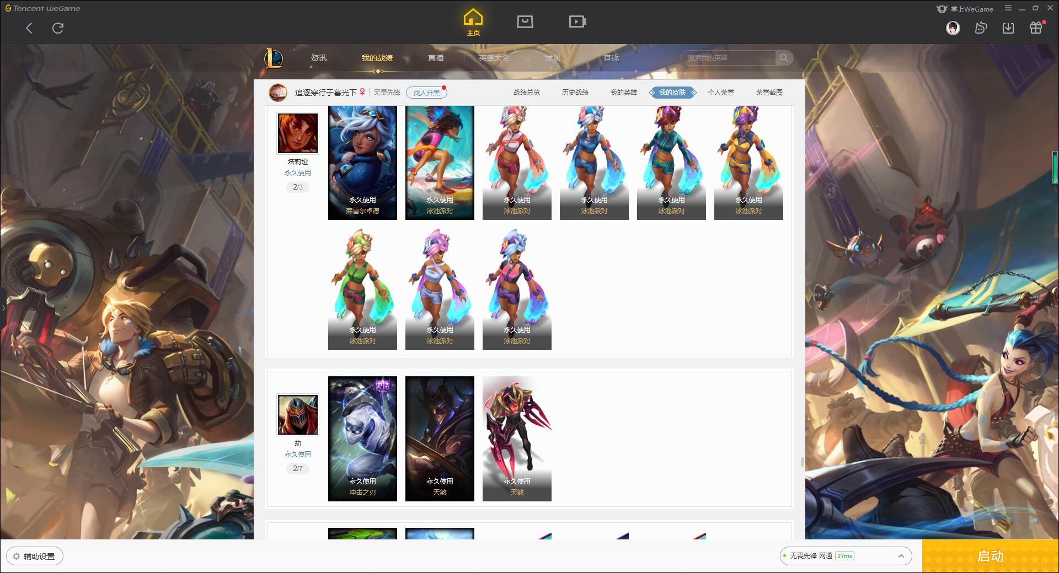Image resolution: width=1059 pixels, height=573 pixels.
Task: Switch to 我的英雄 sub-tab
Action: (624, 93)
